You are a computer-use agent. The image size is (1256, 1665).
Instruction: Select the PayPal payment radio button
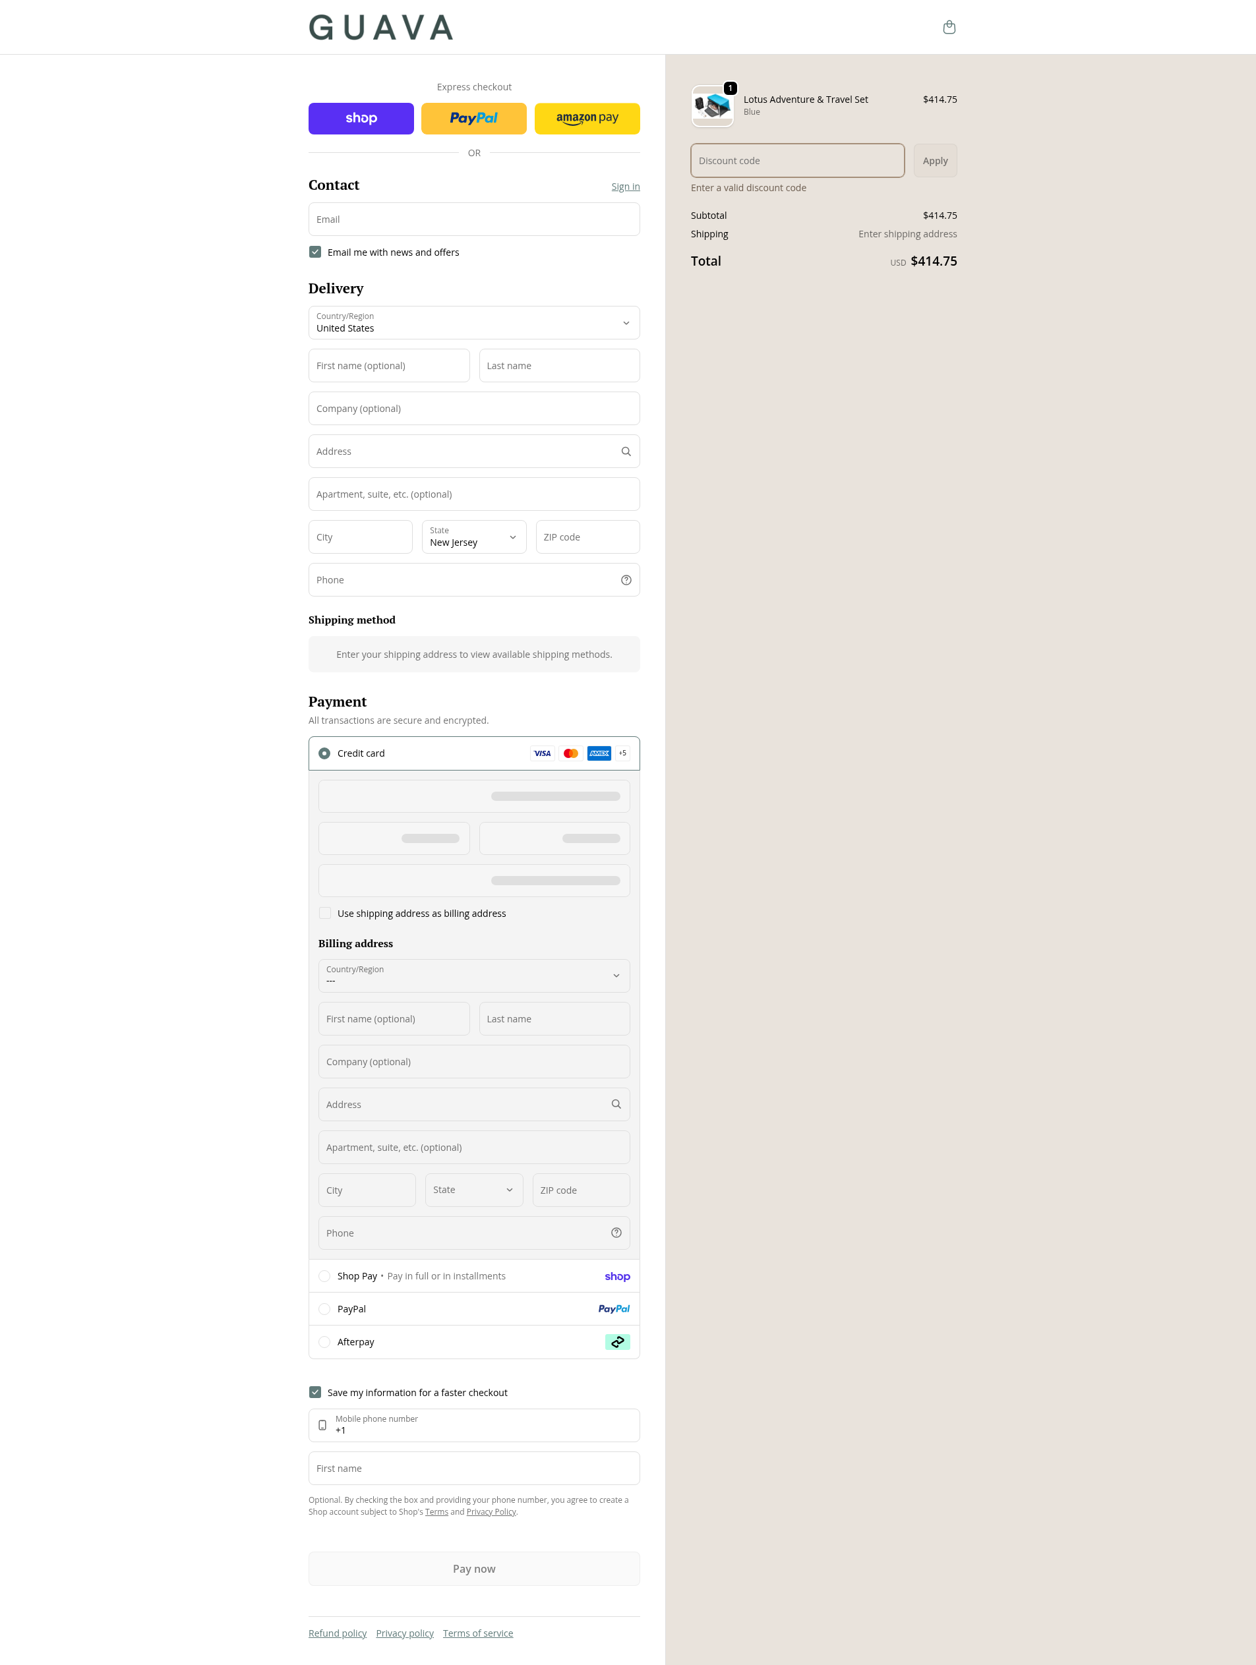coord(324,1309)
